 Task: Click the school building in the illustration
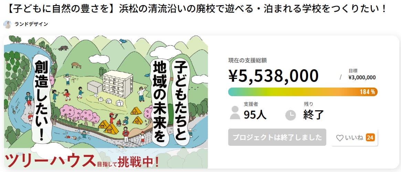click(117, 84)
